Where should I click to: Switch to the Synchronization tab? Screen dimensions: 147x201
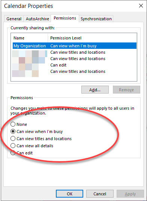point(96,19)
